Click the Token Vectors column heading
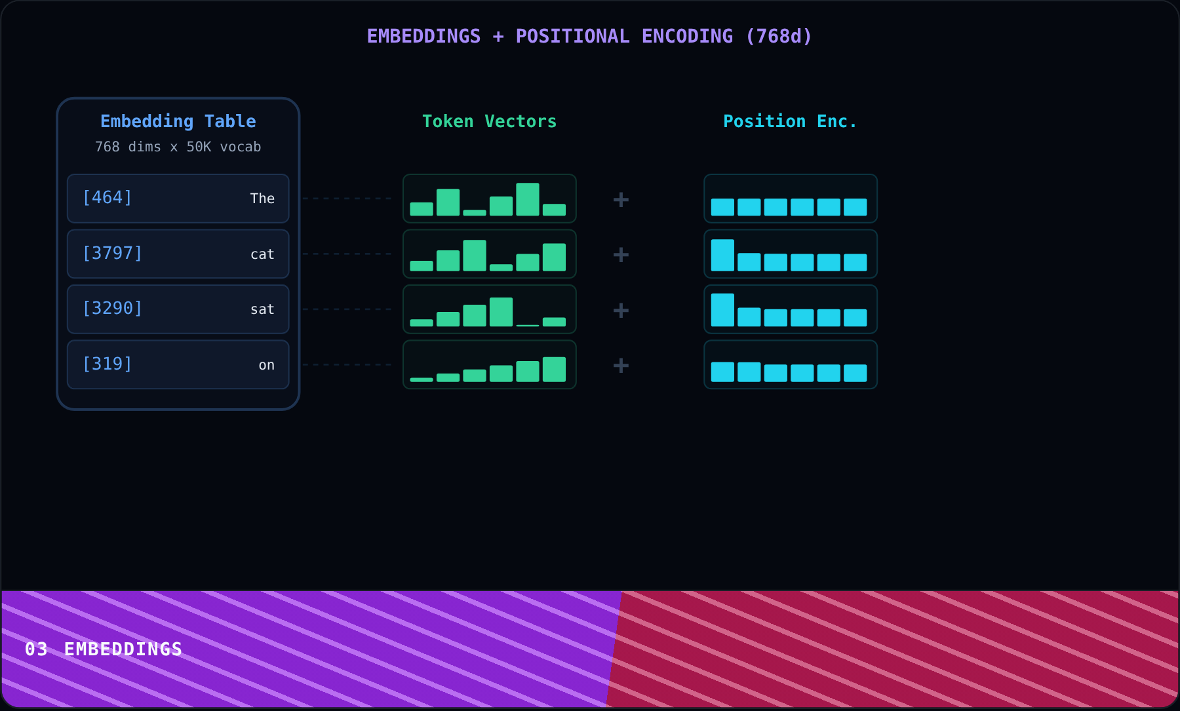 (489, 121)
